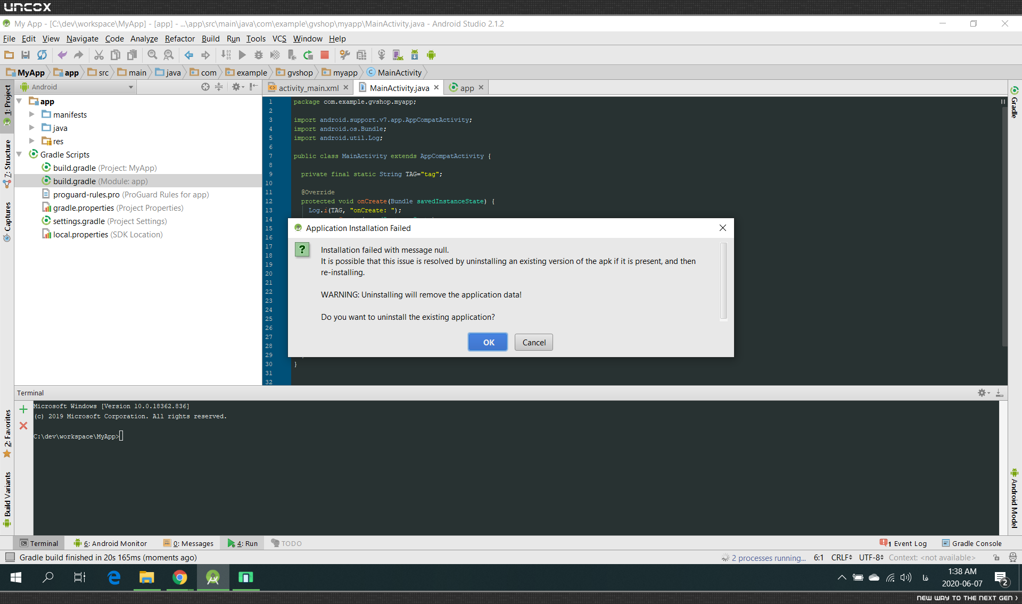The image size is (1022, 604).
Task: Collapse the Gradle Scripts node
Action: (19, 154)
